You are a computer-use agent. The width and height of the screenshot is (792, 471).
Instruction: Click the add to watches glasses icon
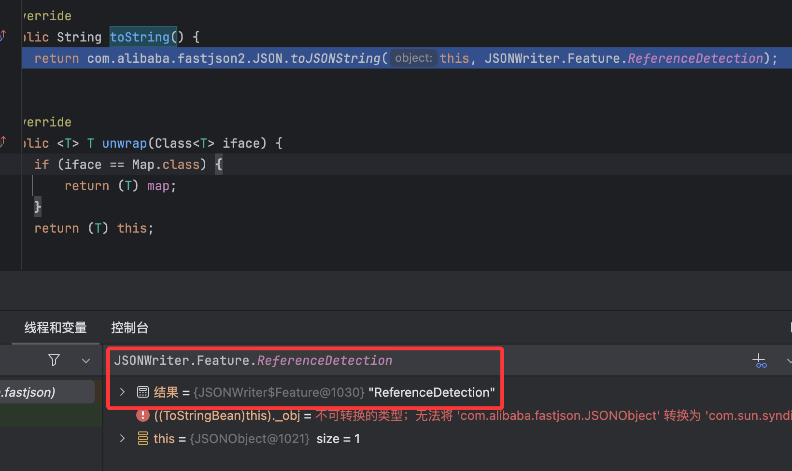[760, 360]
